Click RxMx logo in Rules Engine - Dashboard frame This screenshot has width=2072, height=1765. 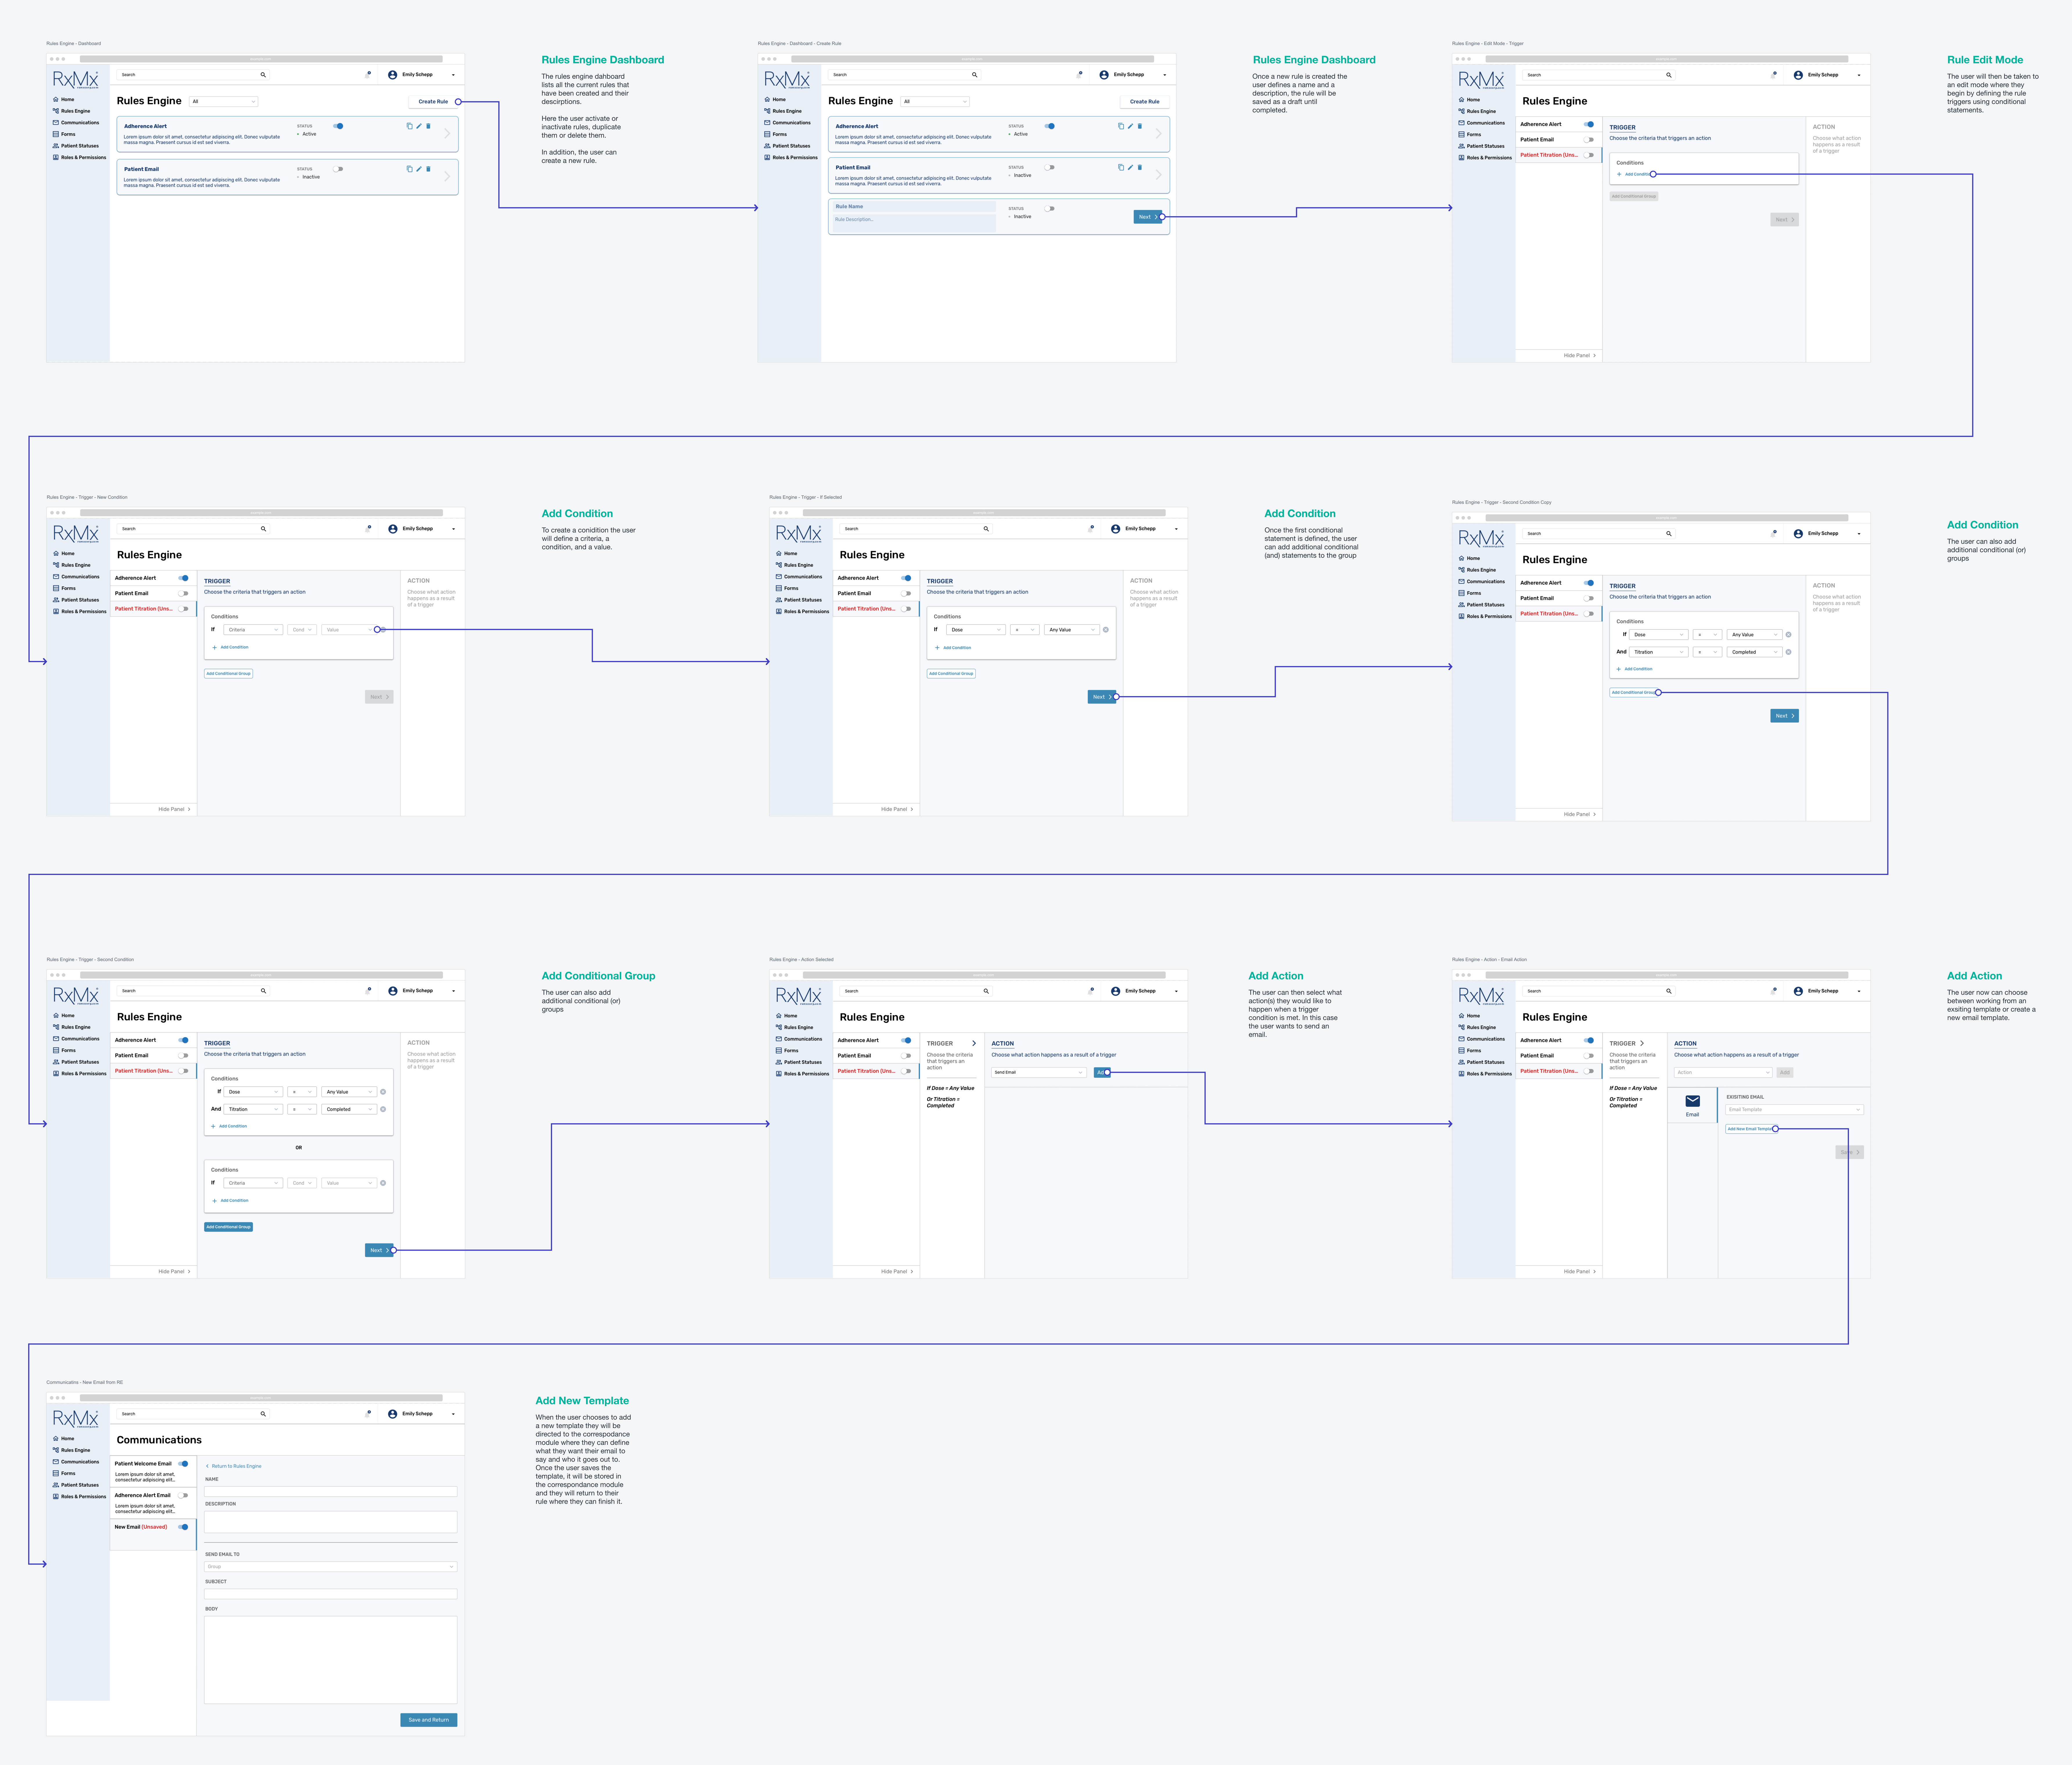[76, 80]
